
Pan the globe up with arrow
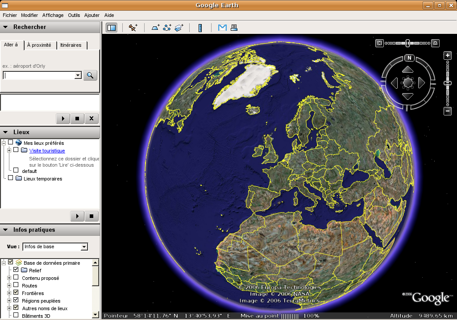(407, 70)
